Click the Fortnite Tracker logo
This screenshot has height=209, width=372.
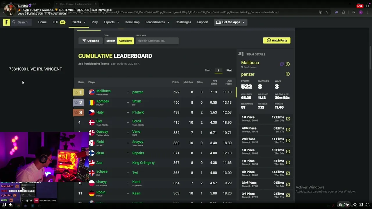click(x=7, y=22)
